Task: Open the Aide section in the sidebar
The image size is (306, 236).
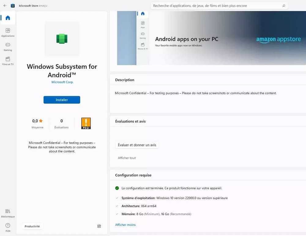Action: 8,227
